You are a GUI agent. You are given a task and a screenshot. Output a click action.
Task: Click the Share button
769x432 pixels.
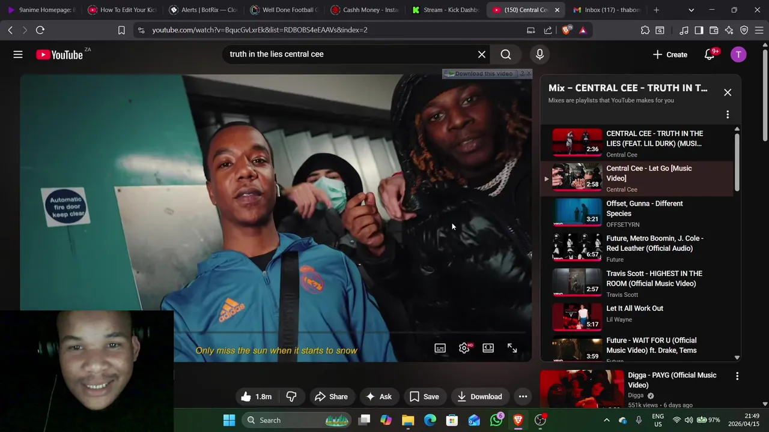tap(331, 397)
